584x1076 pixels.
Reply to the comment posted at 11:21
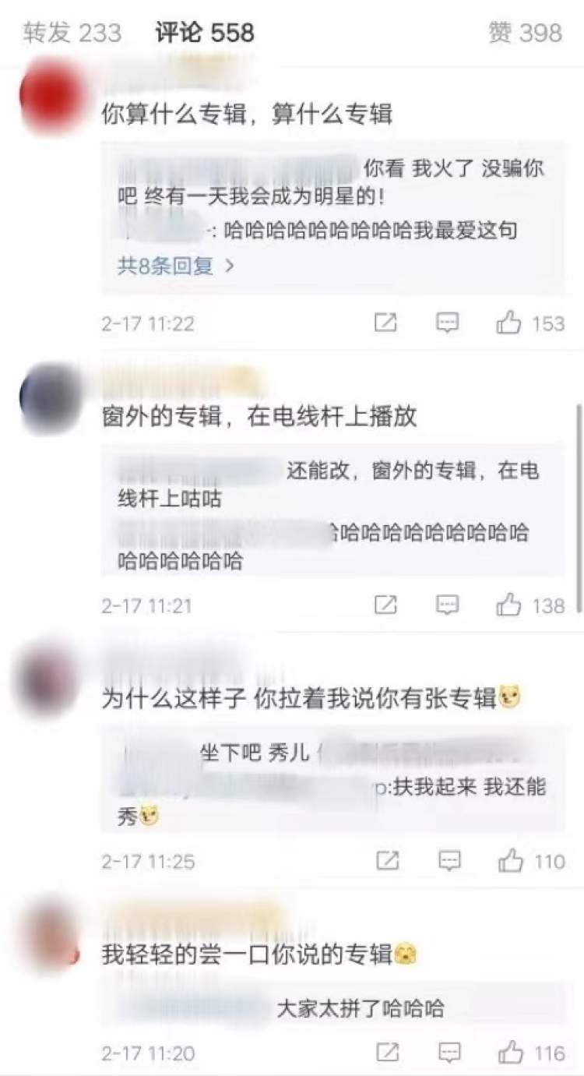tap(447, 605)
